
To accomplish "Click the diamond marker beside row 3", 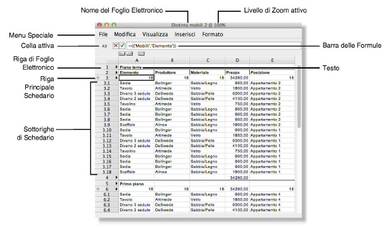I will tap(98, 78).
